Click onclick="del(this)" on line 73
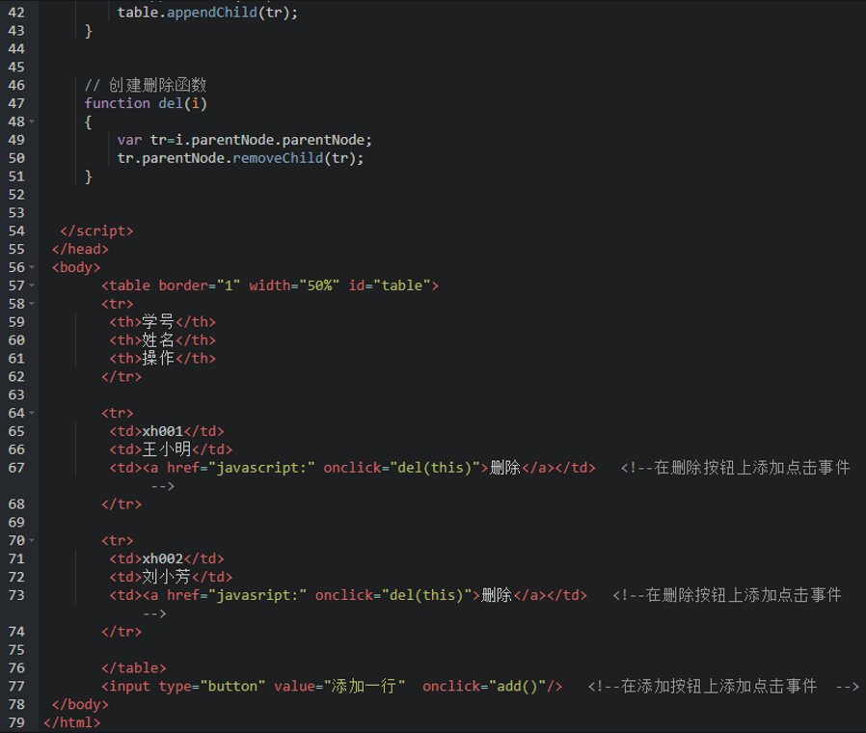 coord(393,595)
